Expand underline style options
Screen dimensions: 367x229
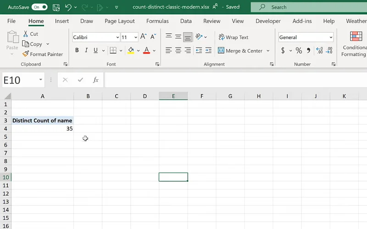pyautogui.click(x=103, y=50)
